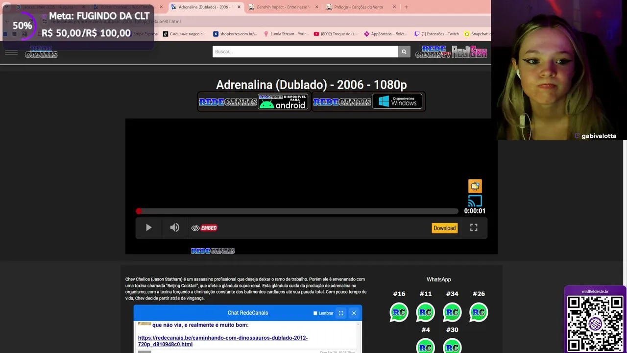Open the Snapchat bookmark
The width and height of the screenshot is (627, 353).
coord(477,34)
